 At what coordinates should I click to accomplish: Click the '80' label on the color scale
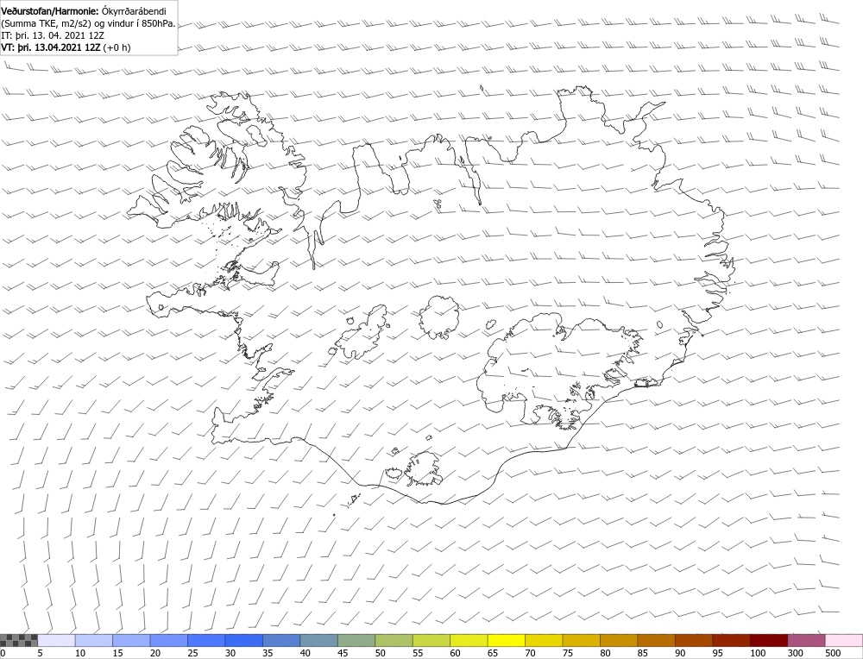coord(606,653)
